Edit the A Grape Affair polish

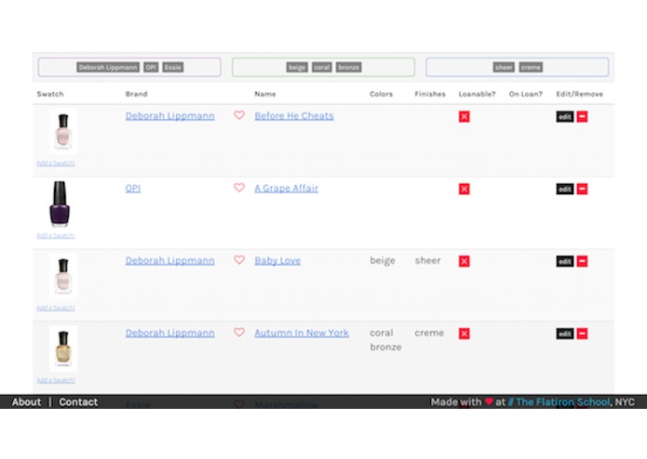(x=565, y=190)
